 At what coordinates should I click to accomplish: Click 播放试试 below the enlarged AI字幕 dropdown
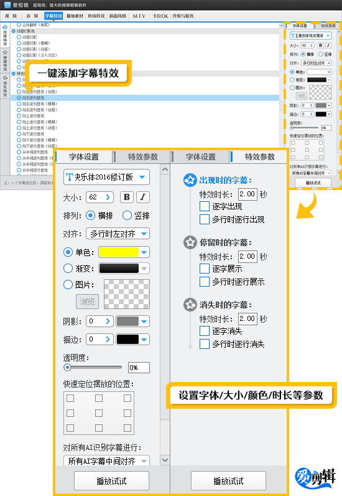coord(111,481)
